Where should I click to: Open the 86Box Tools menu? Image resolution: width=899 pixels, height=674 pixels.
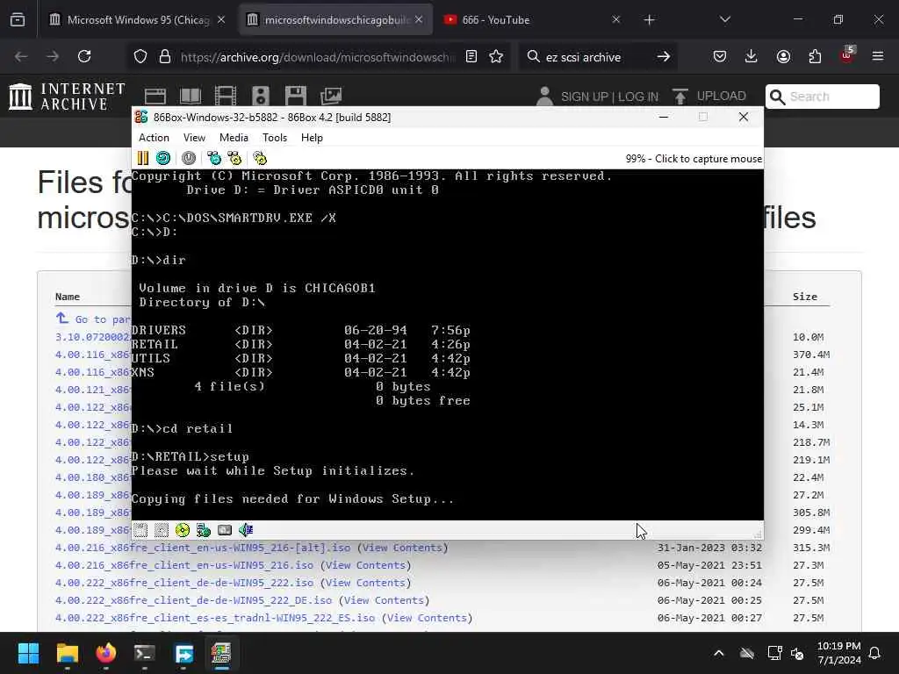click(275, 138)
